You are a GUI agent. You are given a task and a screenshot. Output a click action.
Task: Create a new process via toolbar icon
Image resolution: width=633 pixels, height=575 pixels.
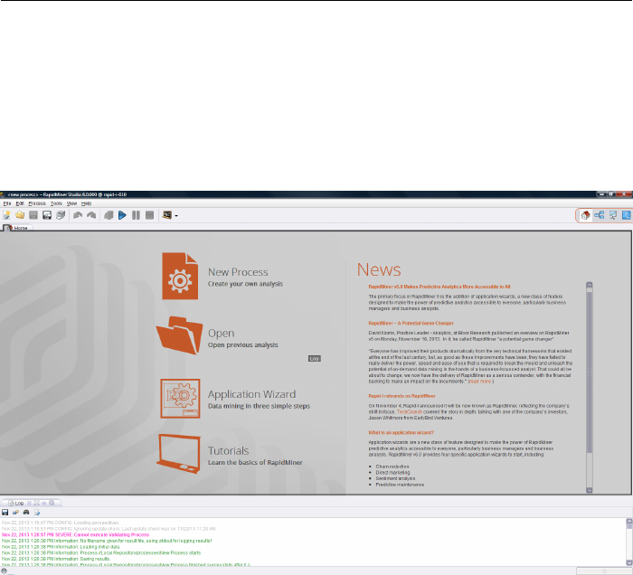point(6,215)
